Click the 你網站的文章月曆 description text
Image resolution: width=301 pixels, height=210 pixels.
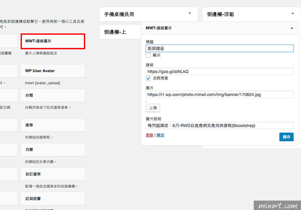[x=40, y=162]
